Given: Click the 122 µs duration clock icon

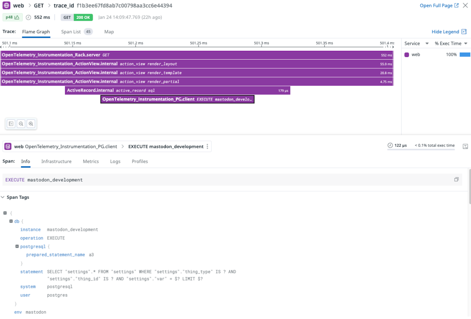Looking at the screenshot, I should 390,146.
